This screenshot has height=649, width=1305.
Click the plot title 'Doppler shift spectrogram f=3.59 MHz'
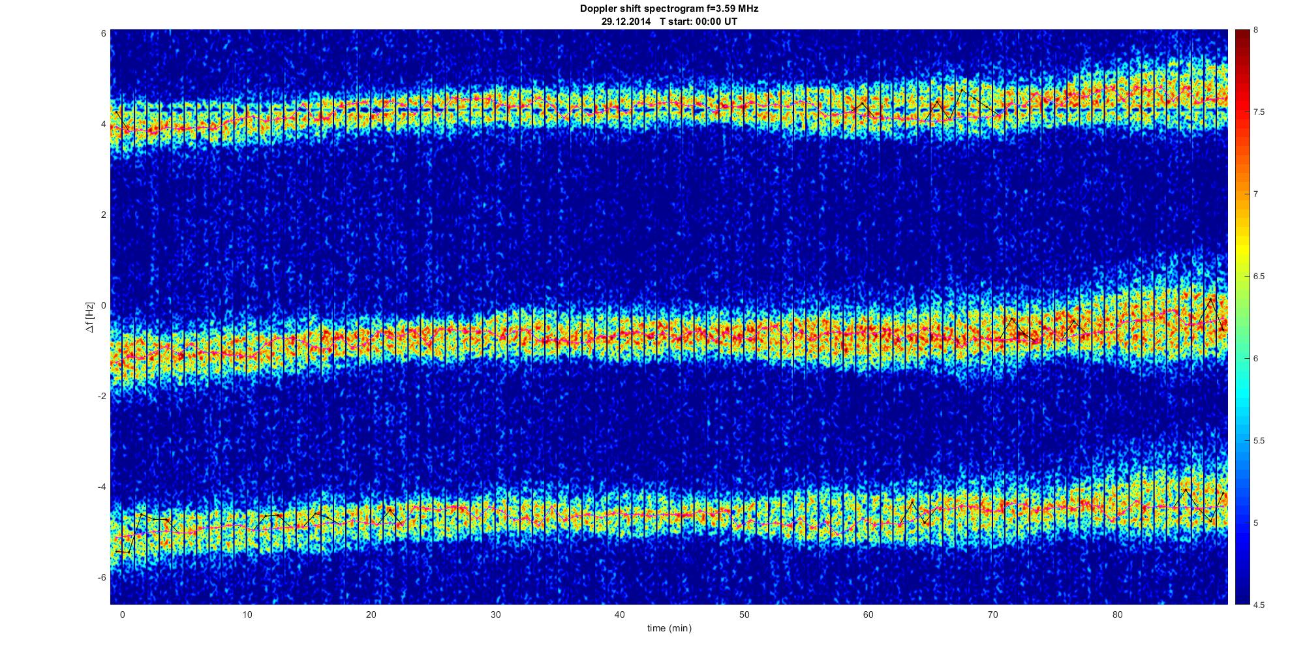pyautogui.click(x=669, y=8)
